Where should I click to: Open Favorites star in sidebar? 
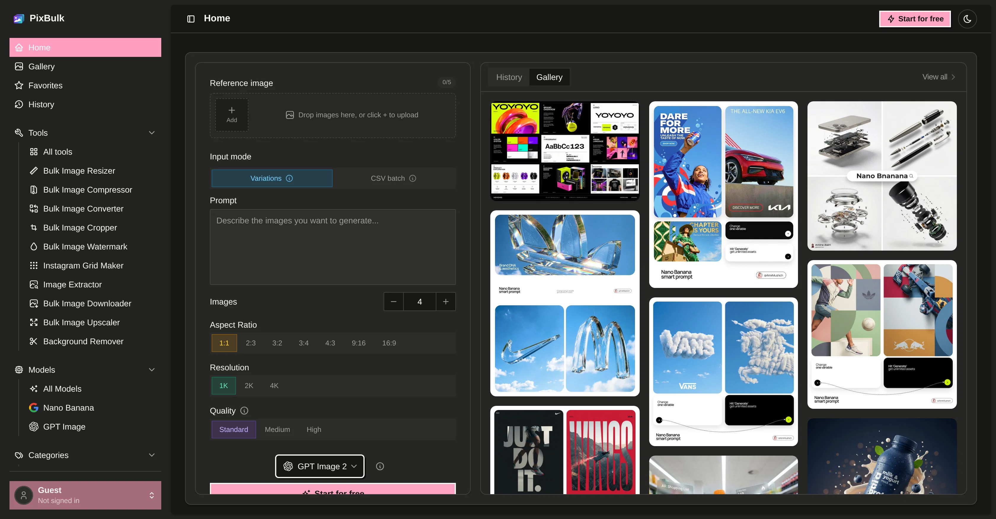(x=85, y=85)
